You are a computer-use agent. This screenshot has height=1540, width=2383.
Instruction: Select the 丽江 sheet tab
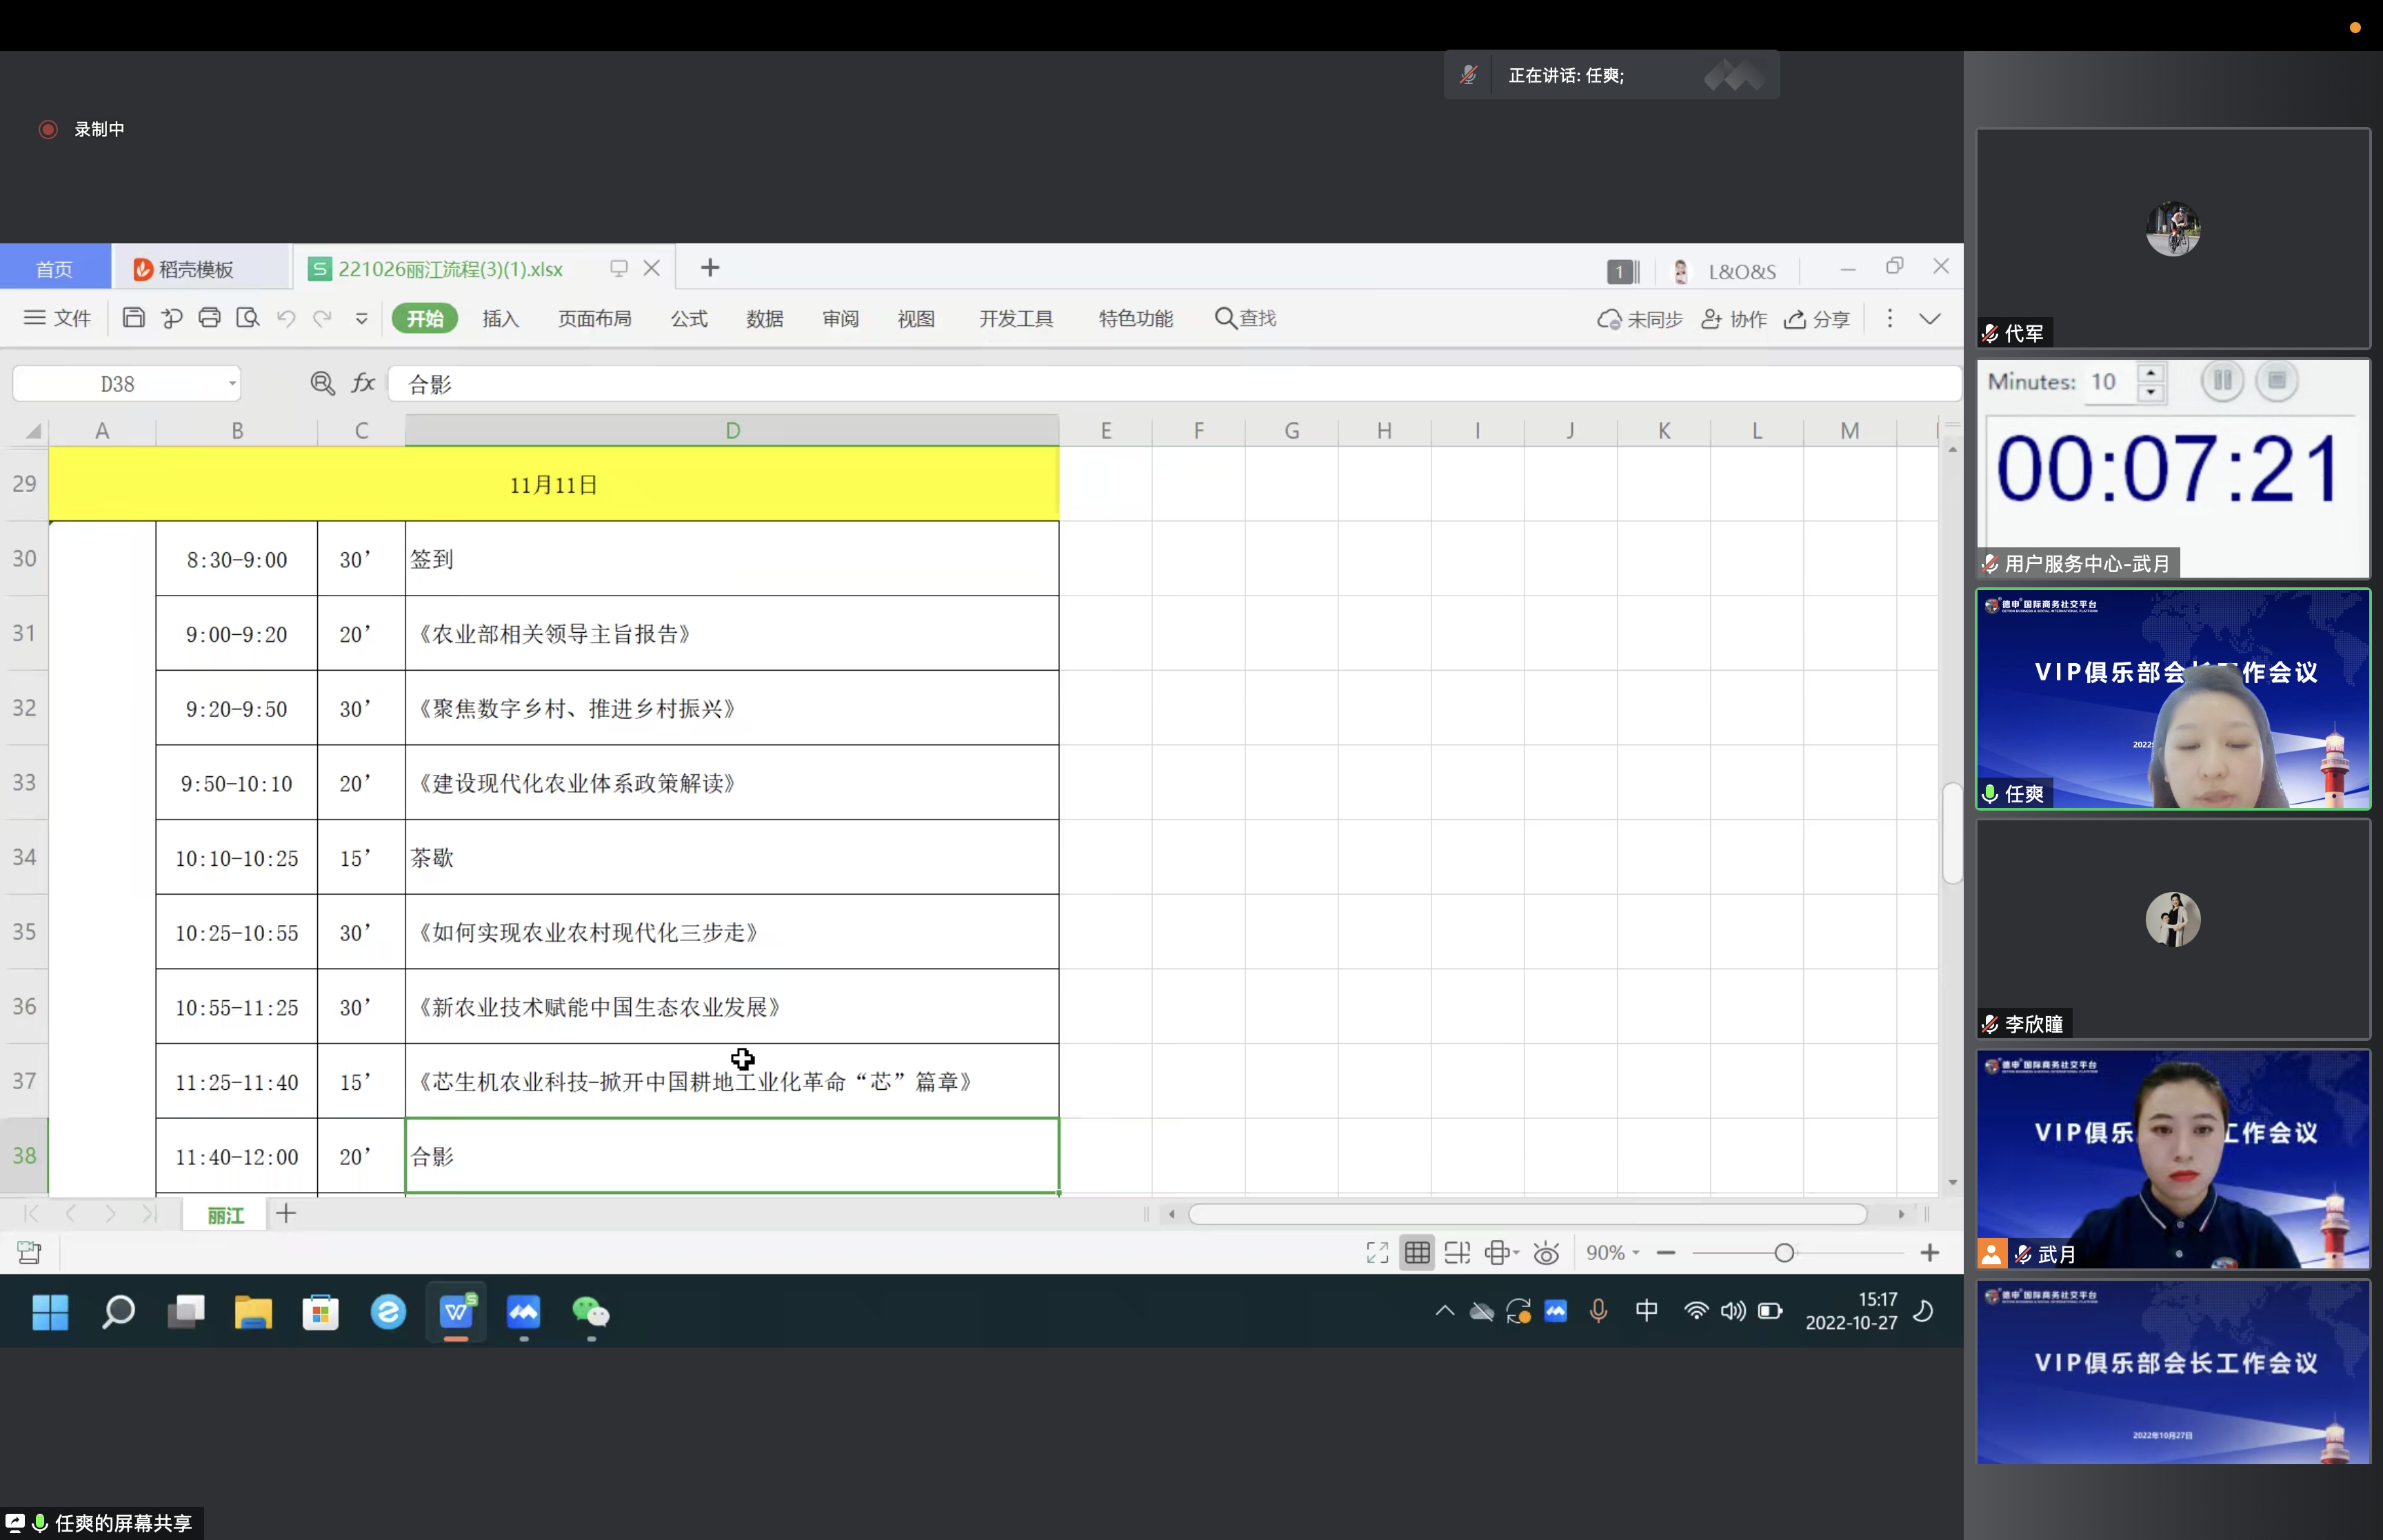click(x=226, y=1215)
